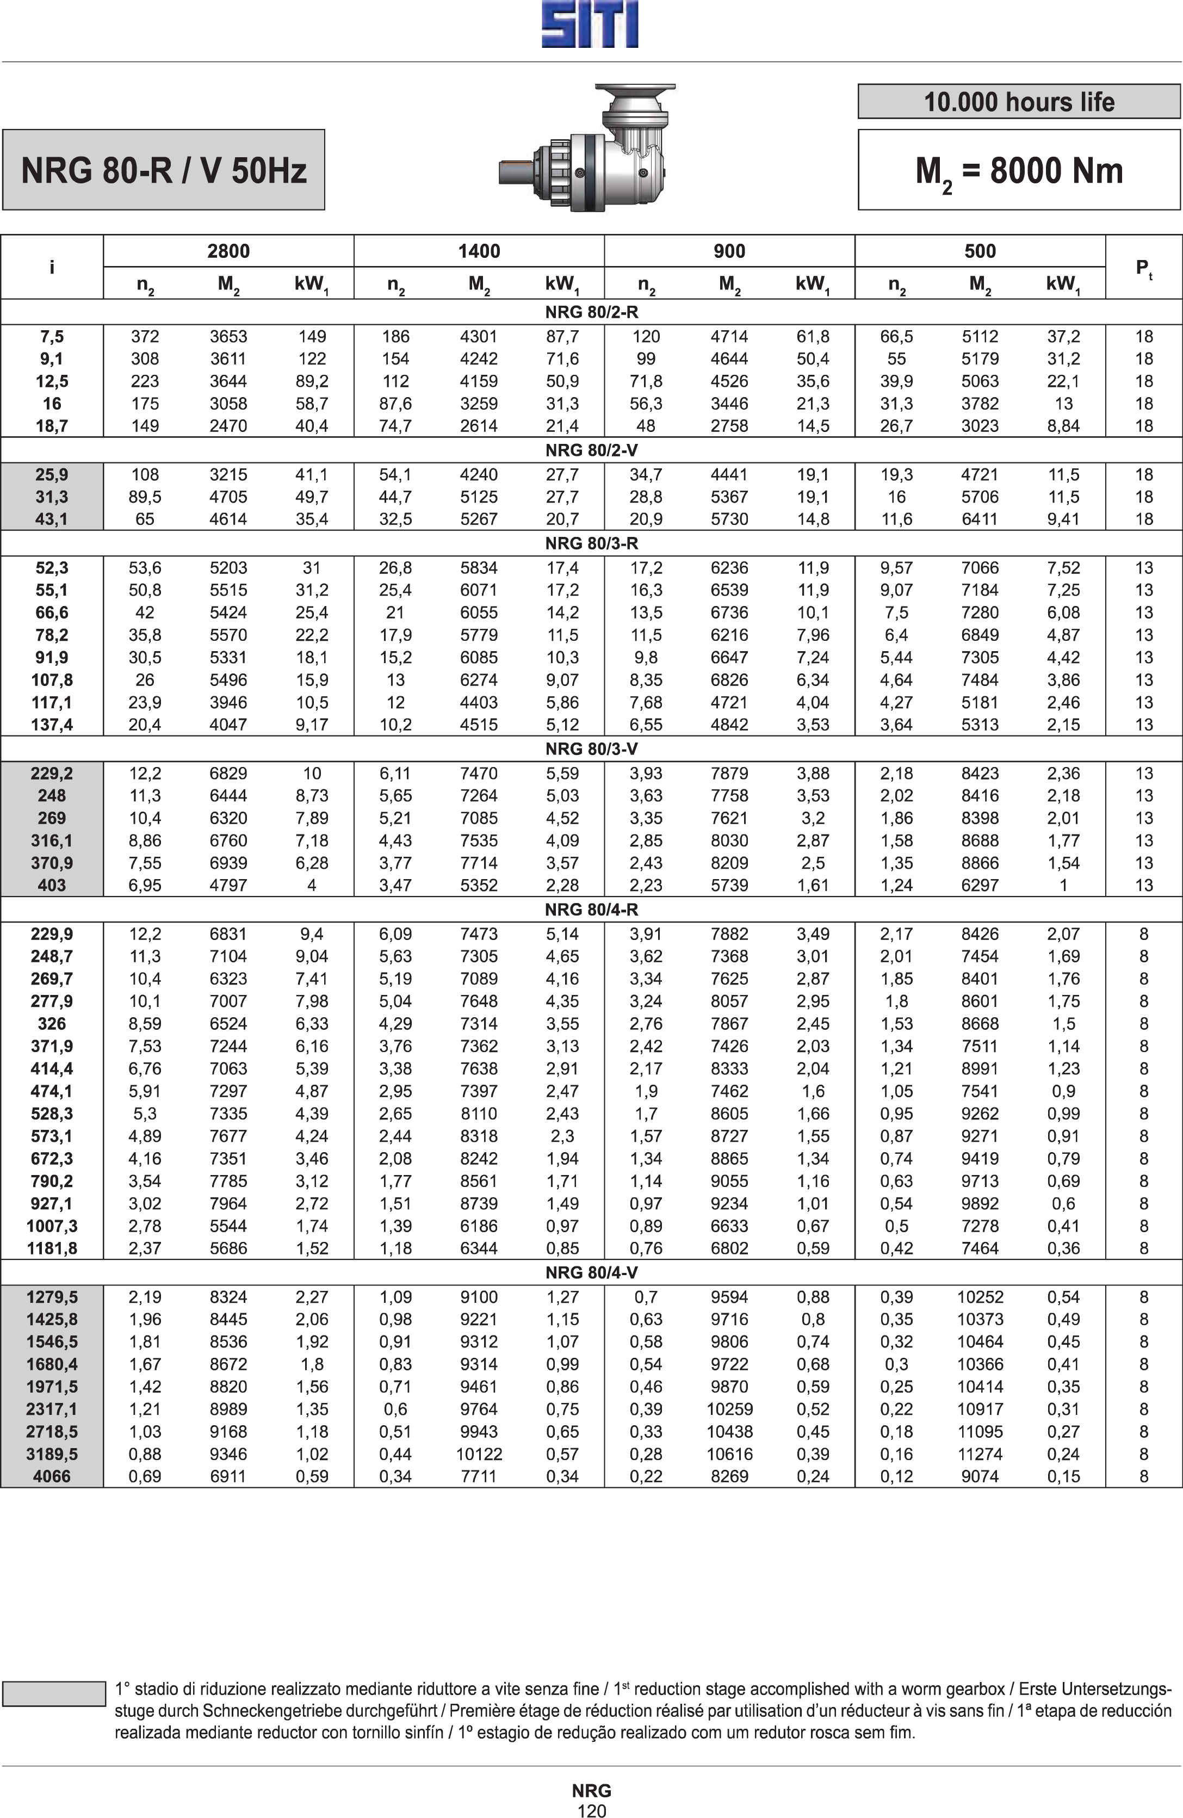Click ratio cell '52,3'
1183x1818 pixels.
pyautogui.click(x=52, y=567)
